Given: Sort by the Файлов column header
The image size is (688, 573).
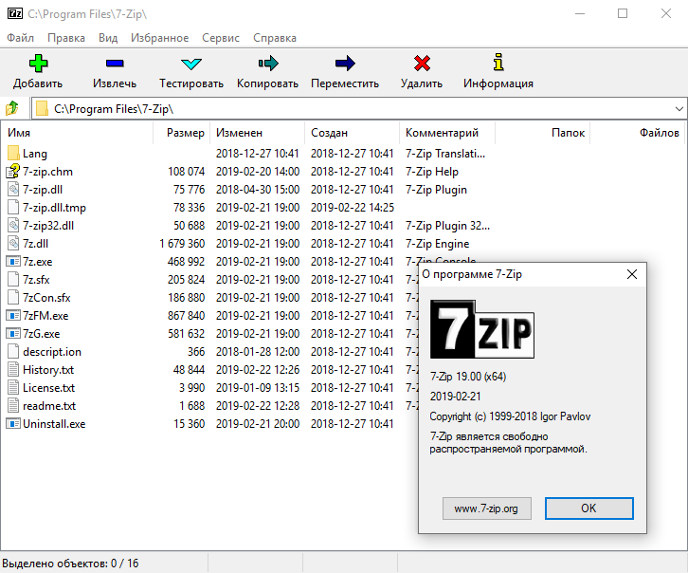Looking at the screenshot, I should coord(638,133).
